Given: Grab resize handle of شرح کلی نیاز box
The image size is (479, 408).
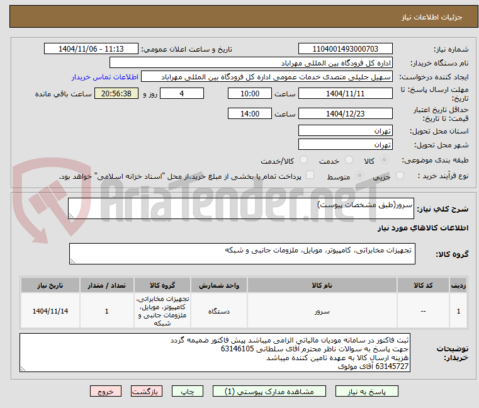Looking at the screenshot, I should (x=72, y=216).
